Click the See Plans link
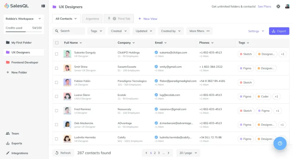Screen dimensions: 293x159 [264, 7]
